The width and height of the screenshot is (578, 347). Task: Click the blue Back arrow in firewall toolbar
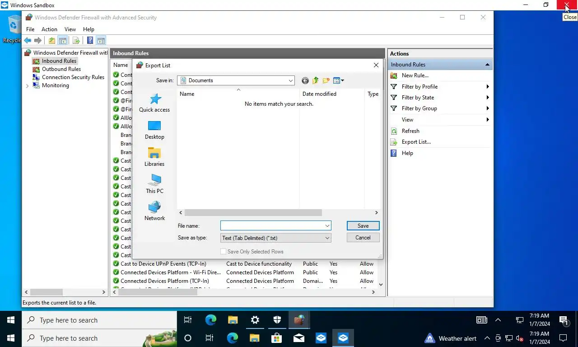click(28, 41)
